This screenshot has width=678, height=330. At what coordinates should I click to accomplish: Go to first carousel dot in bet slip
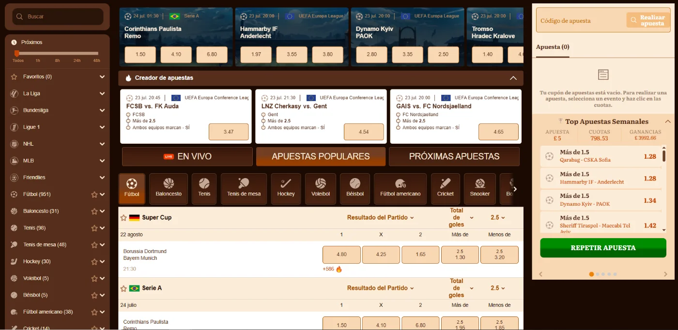point(591,274)
